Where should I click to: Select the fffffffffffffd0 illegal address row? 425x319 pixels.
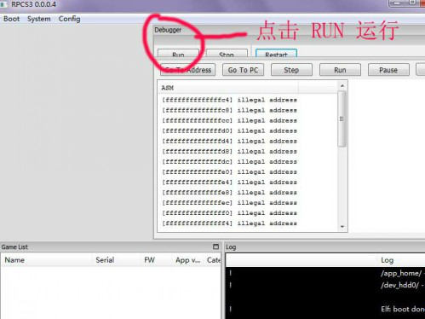click(x=229, y=131)
